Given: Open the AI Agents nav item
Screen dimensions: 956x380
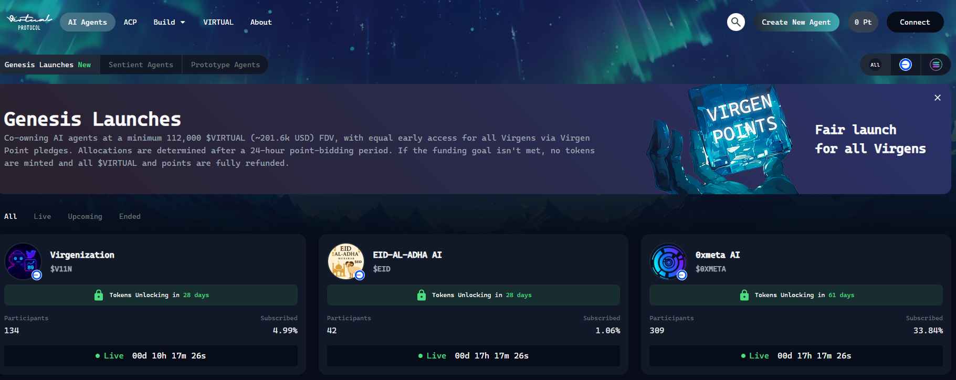Looking at the screenshot, I should (x=87, y=22).
